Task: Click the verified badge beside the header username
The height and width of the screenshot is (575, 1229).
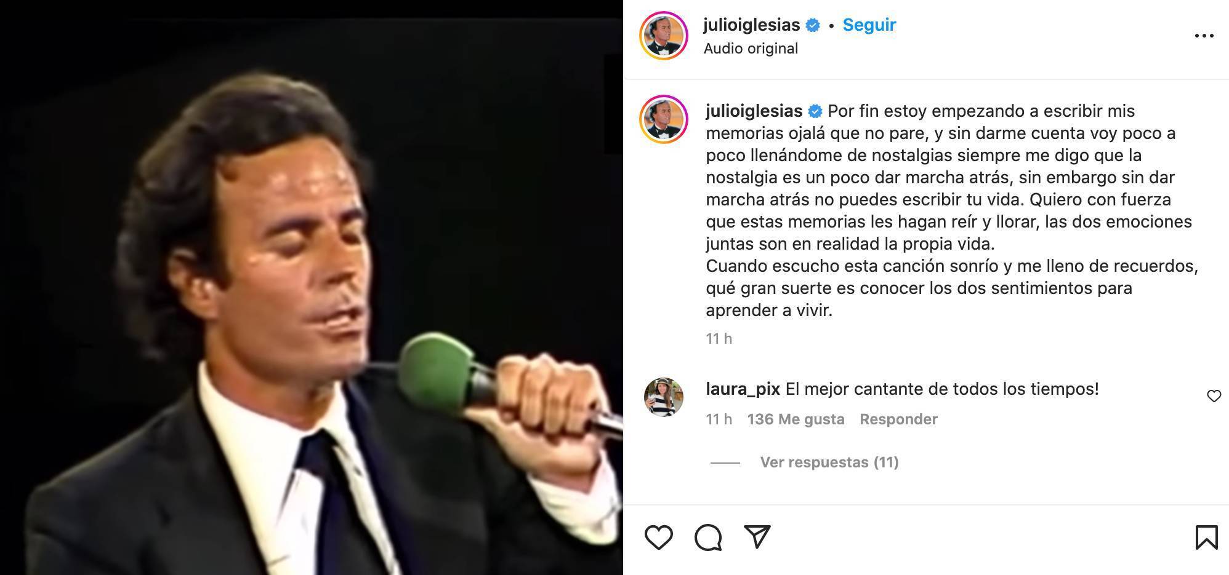Action: click(x=813, y=25)
